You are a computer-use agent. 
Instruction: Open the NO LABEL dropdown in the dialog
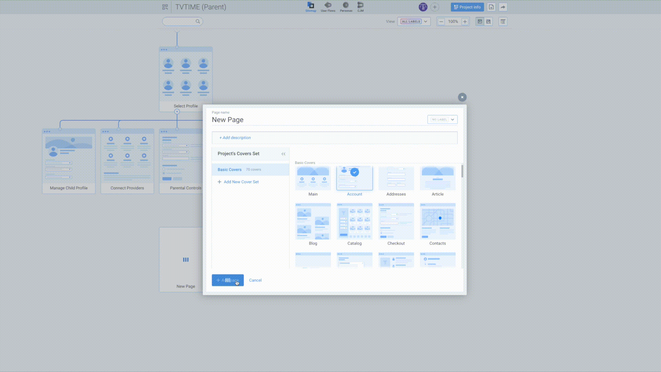[x=442, y=120]
